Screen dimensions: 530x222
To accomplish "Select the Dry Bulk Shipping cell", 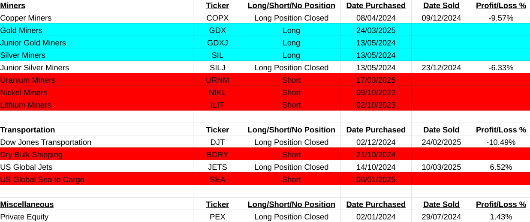I will 31,155.
